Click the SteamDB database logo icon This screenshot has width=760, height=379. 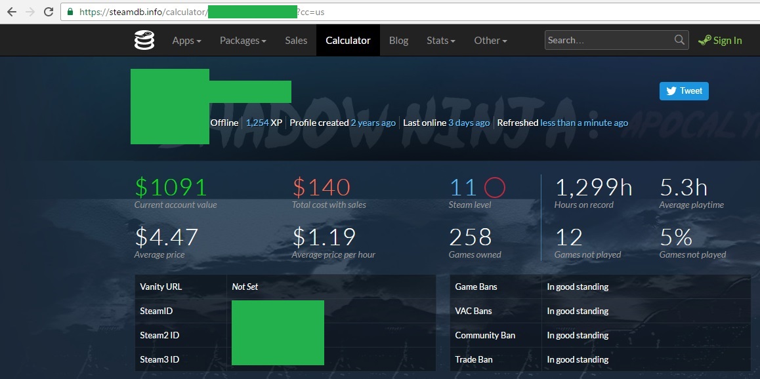pos(144,40)
